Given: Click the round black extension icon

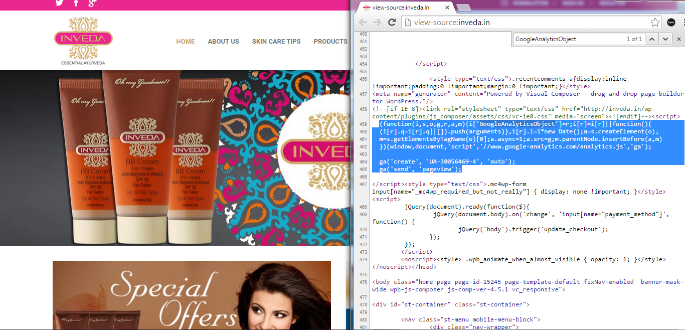Looking at the screenshot, I should [x=671, y=23].
